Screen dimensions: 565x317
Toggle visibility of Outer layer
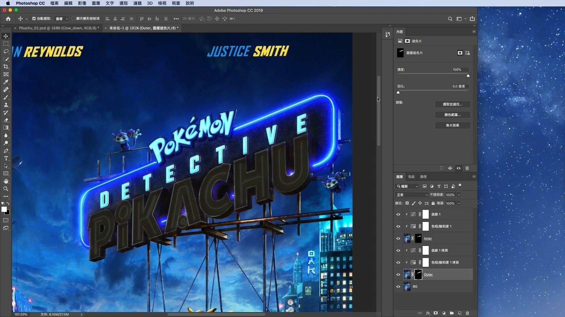tap(398, 274)
